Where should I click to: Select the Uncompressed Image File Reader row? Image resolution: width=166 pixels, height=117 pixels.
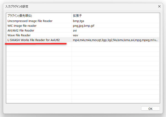pos(30,21)
